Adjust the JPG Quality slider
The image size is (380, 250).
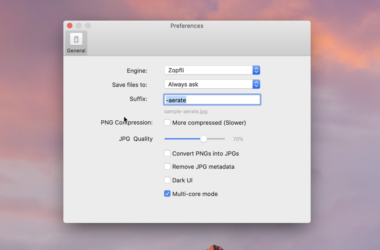point(204,139)
